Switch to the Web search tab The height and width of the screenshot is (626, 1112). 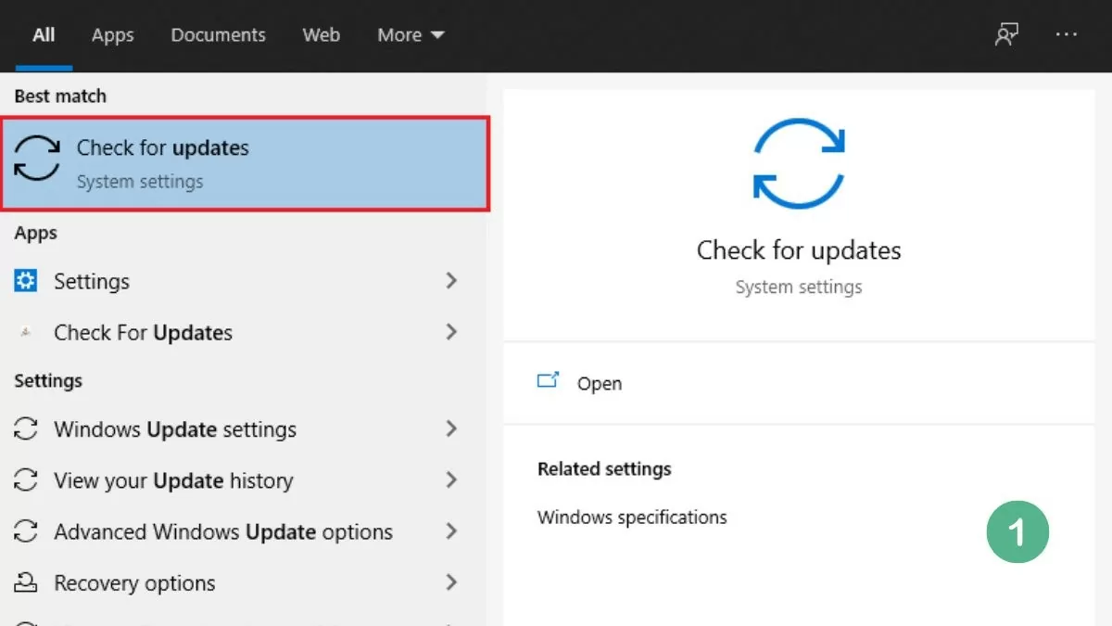(x=321, y=34)
